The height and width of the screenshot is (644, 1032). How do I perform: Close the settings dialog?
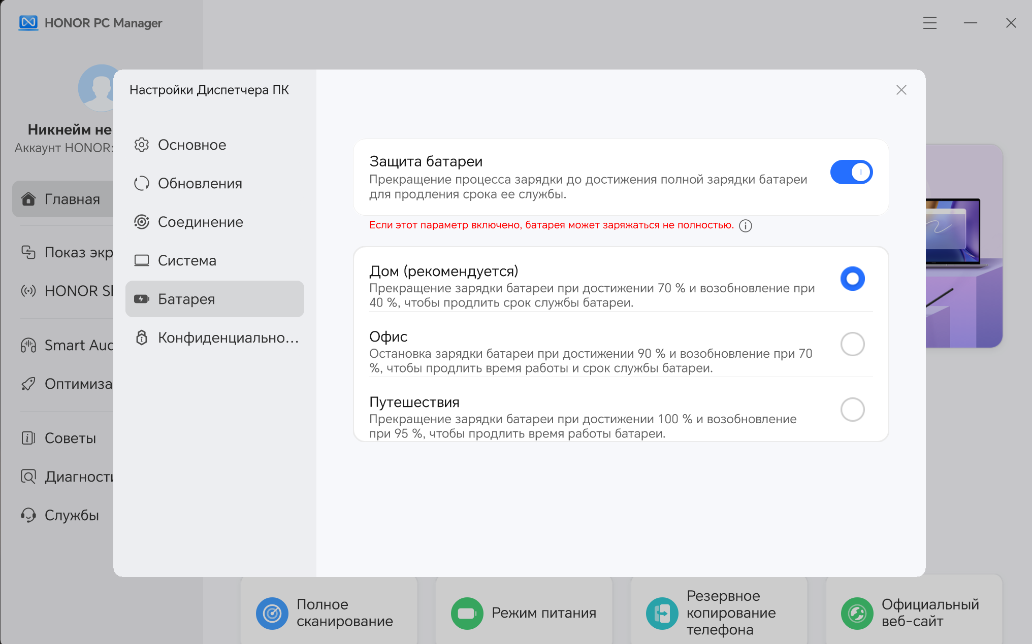point(901,90)
